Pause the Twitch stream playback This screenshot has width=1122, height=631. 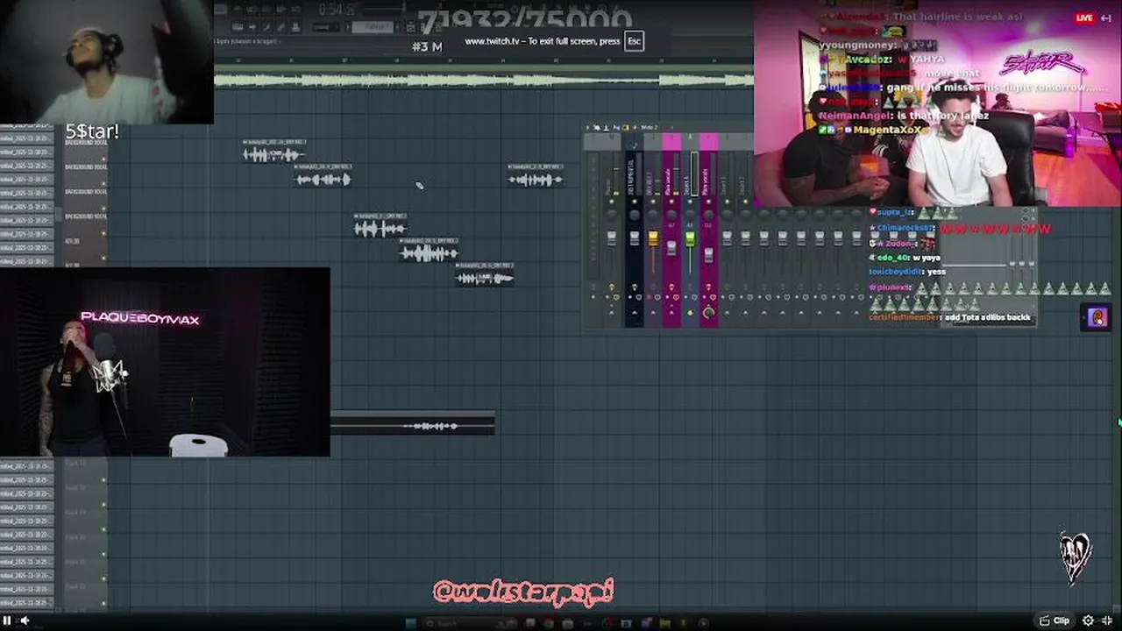(x=7, y=620)
